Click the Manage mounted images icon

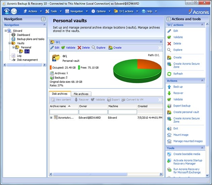(169, 141)
